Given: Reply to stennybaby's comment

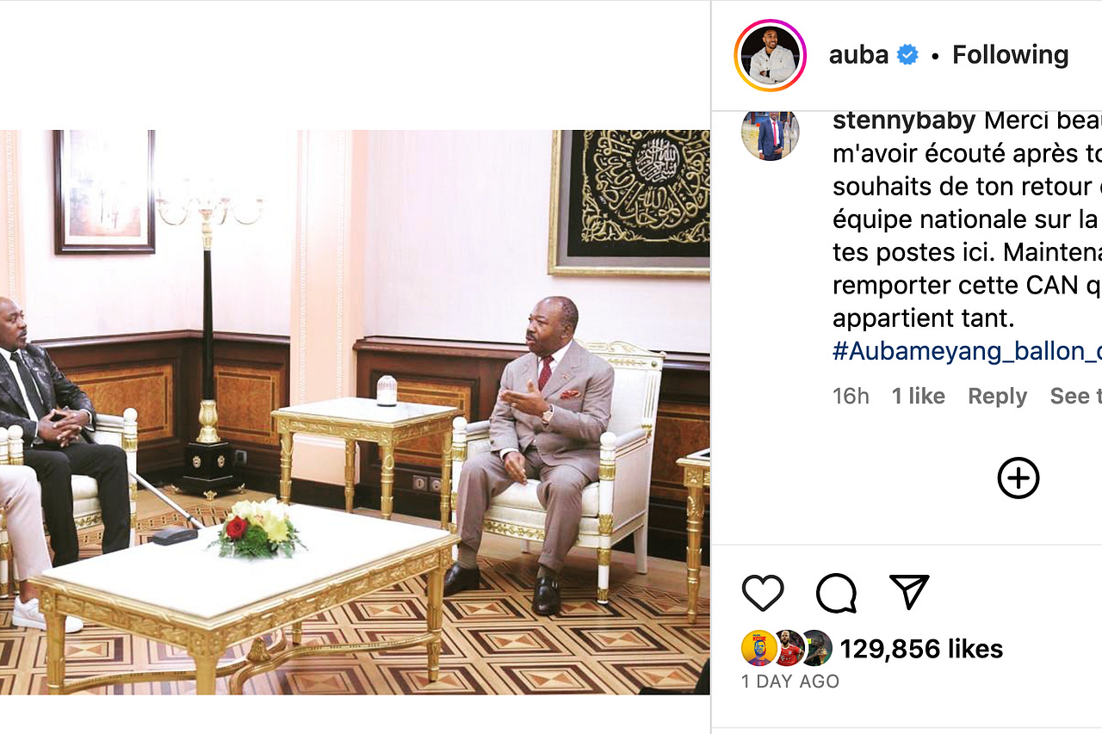Looking at the screenshot, I should tap(997, 396).
